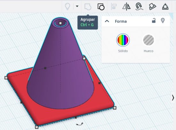
Task: Click the Show all lightbulb icon in toolbar
Action: 68,6
